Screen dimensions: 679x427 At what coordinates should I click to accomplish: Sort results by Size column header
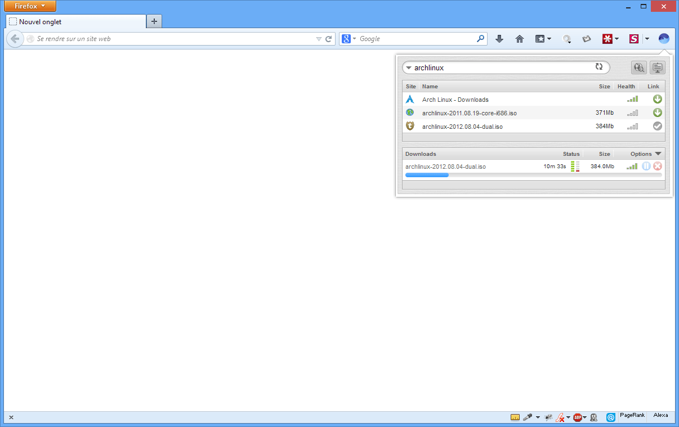(x=604, y=87)
